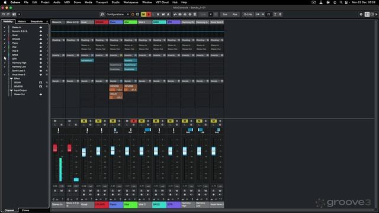
Task: Switch to the Zones tab at the bottom
Action: click(25, 211)
